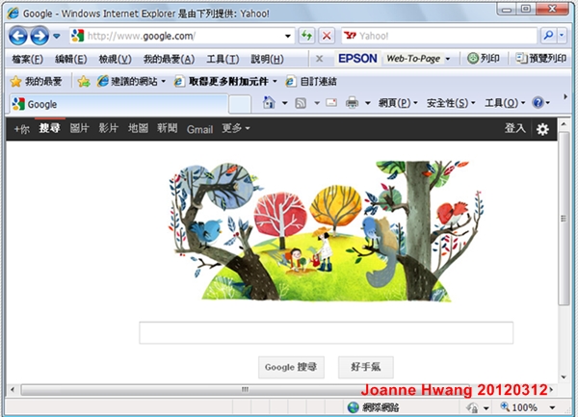Viewport: 578px width, 417px height.
Task: Click horizontal scrollbar left arrow
Action: [13, 389]
